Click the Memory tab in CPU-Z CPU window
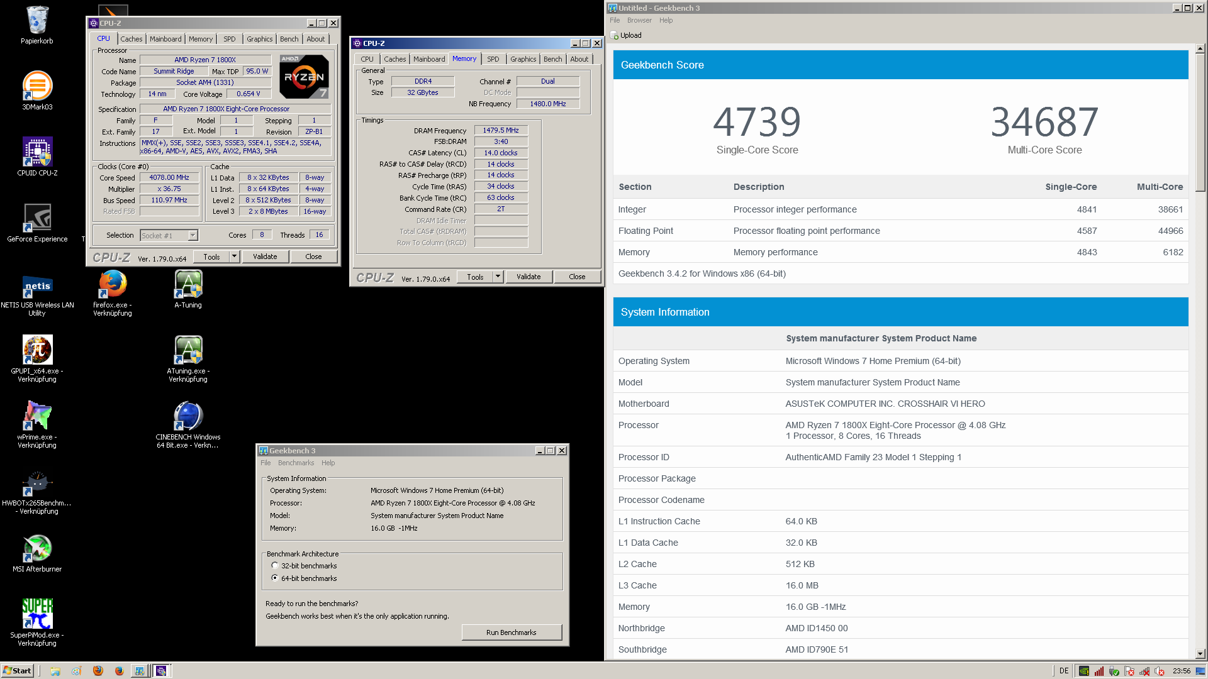1208x679 pixels. pyautogui.click(x=201, y=39)
